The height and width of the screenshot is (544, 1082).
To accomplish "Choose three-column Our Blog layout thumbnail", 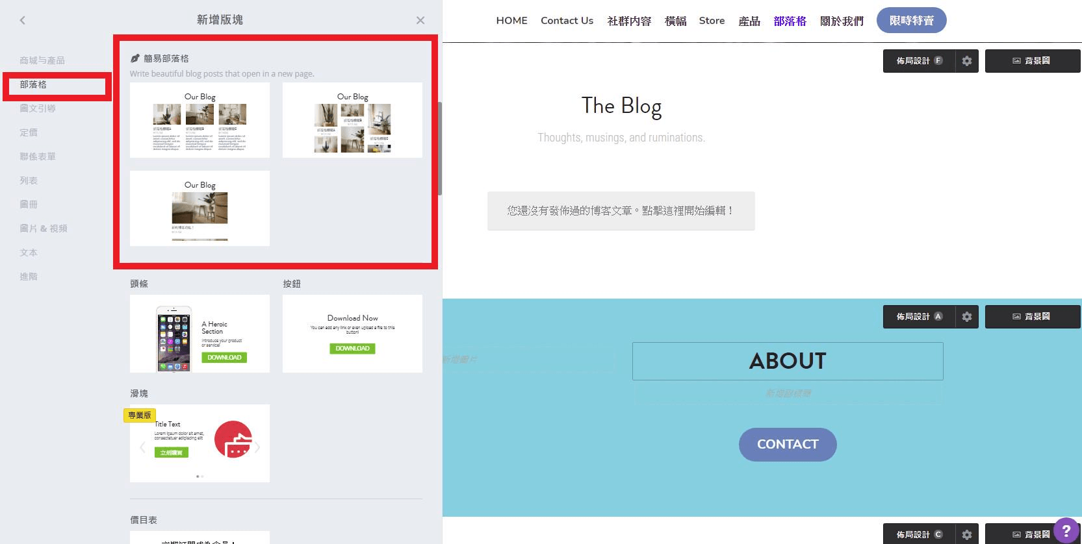I will [x=200, y=120].
